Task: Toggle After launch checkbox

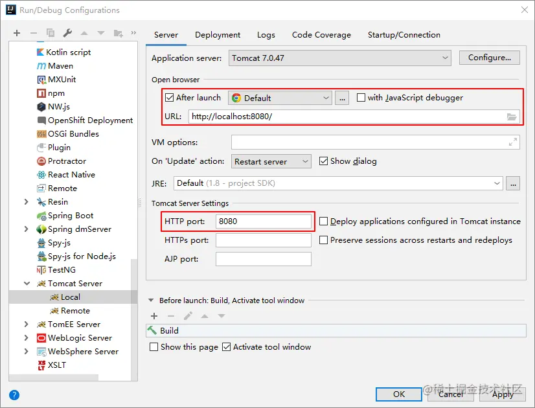Action: (169, 98)
